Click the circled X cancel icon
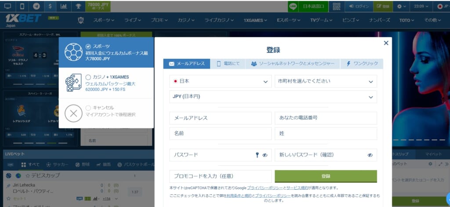This screenshot has width=450, height=207. coord(73,113)
